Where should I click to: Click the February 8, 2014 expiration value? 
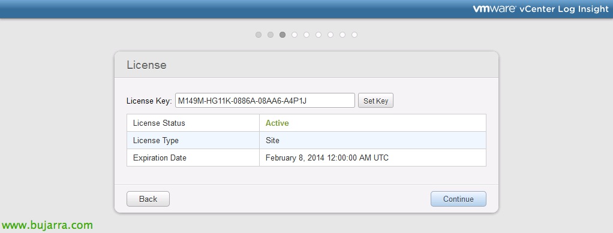(x=327, y=158)
